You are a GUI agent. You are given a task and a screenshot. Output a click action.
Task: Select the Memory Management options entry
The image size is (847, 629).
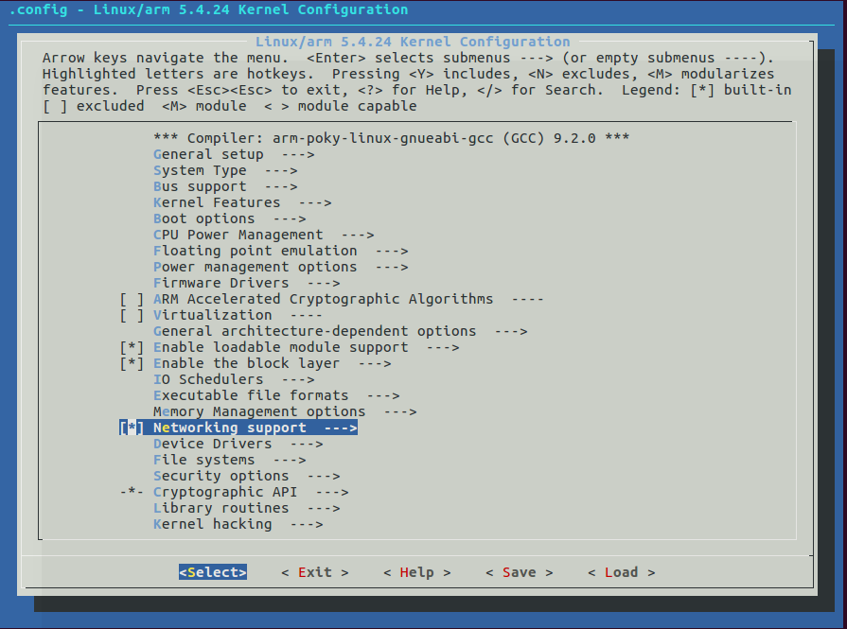click(x=258, y=411)
